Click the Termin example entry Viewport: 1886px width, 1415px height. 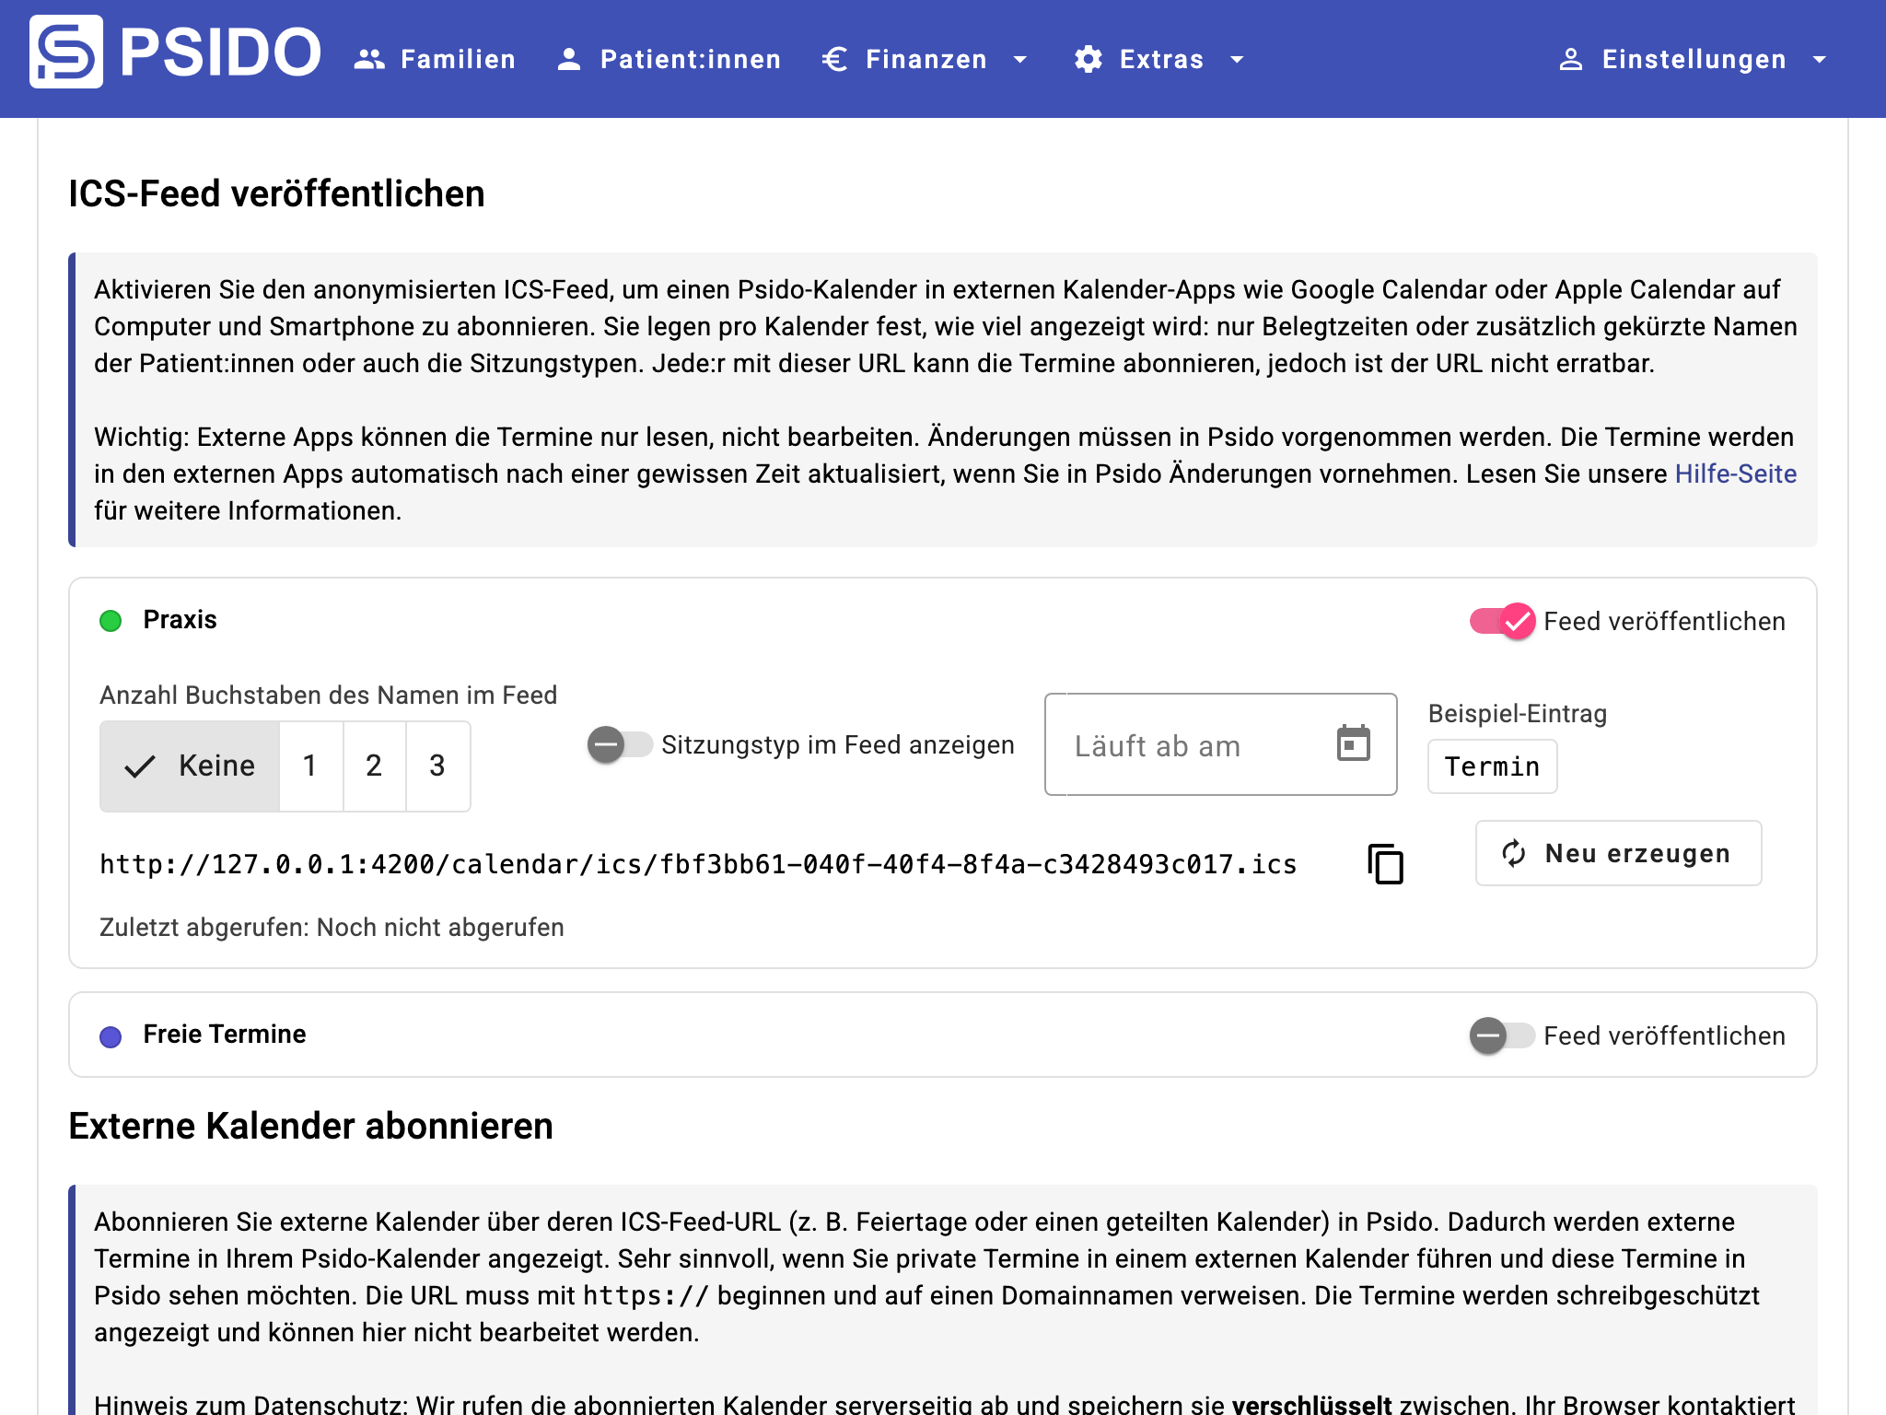pyautogui.click(x=1493, y=766)
